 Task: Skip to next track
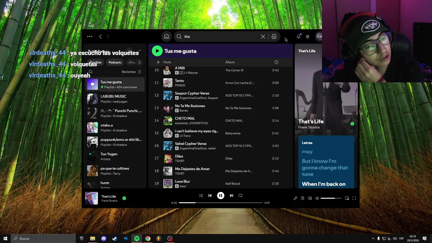pyautogui.click(x=231, y=195)
